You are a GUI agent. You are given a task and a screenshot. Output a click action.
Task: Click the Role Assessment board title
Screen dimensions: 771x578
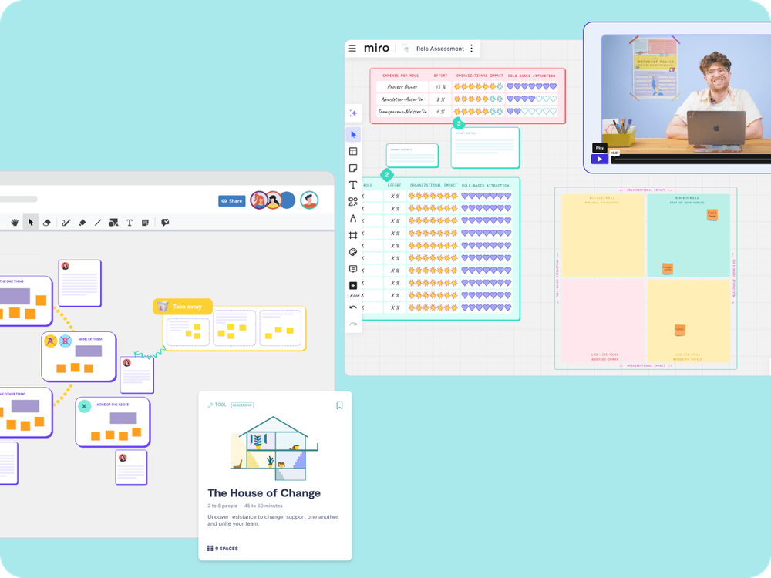point(440,49)
